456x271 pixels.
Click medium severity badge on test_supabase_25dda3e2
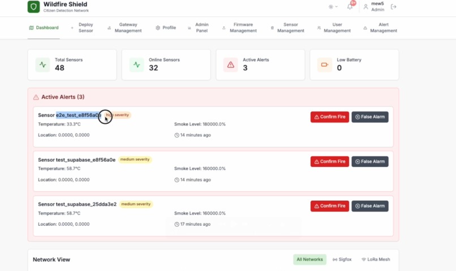(136, 204)
